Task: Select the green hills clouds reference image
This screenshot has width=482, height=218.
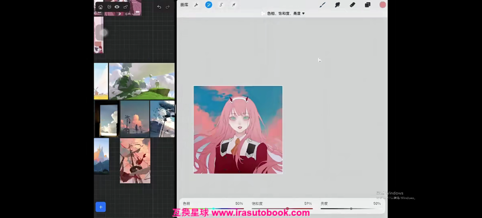Action: tap(142, 81)
